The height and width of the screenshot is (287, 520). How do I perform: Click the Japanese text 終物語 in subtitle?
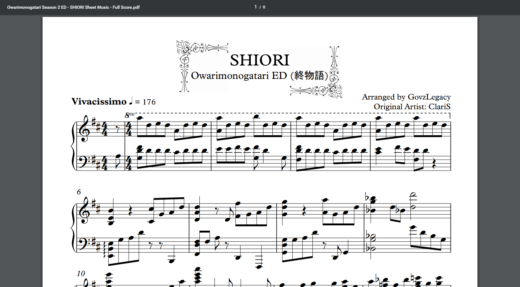pyautogui.click(x=309, y=76)
